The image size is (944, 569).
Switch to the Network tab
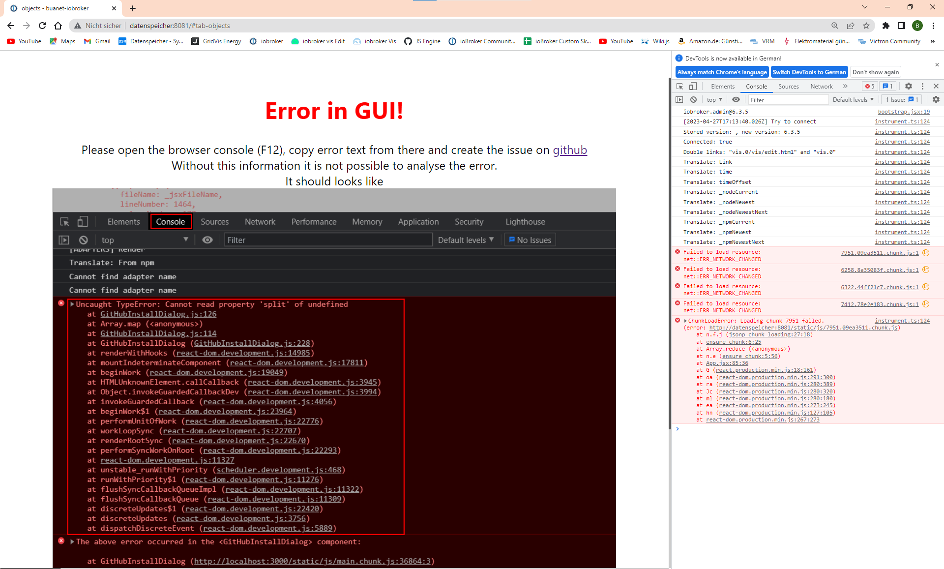click(x=821, y=86)
